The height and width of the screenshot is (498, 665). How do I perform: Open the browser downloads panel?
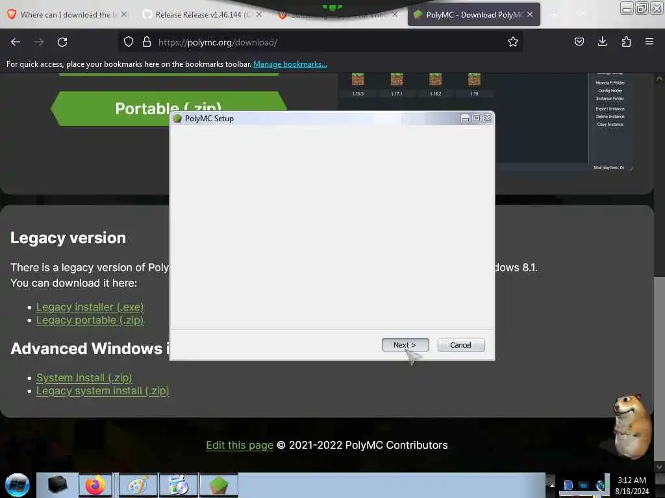[602, 42]
